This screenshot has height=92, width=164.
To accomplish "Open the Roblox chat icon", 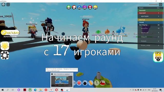I will click(8, 5).
